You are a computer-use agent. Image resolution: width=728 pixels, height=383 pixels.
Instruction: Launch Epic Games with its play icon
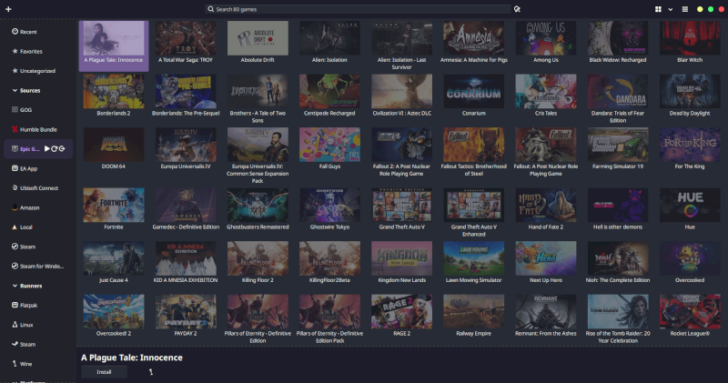[47, 149]
